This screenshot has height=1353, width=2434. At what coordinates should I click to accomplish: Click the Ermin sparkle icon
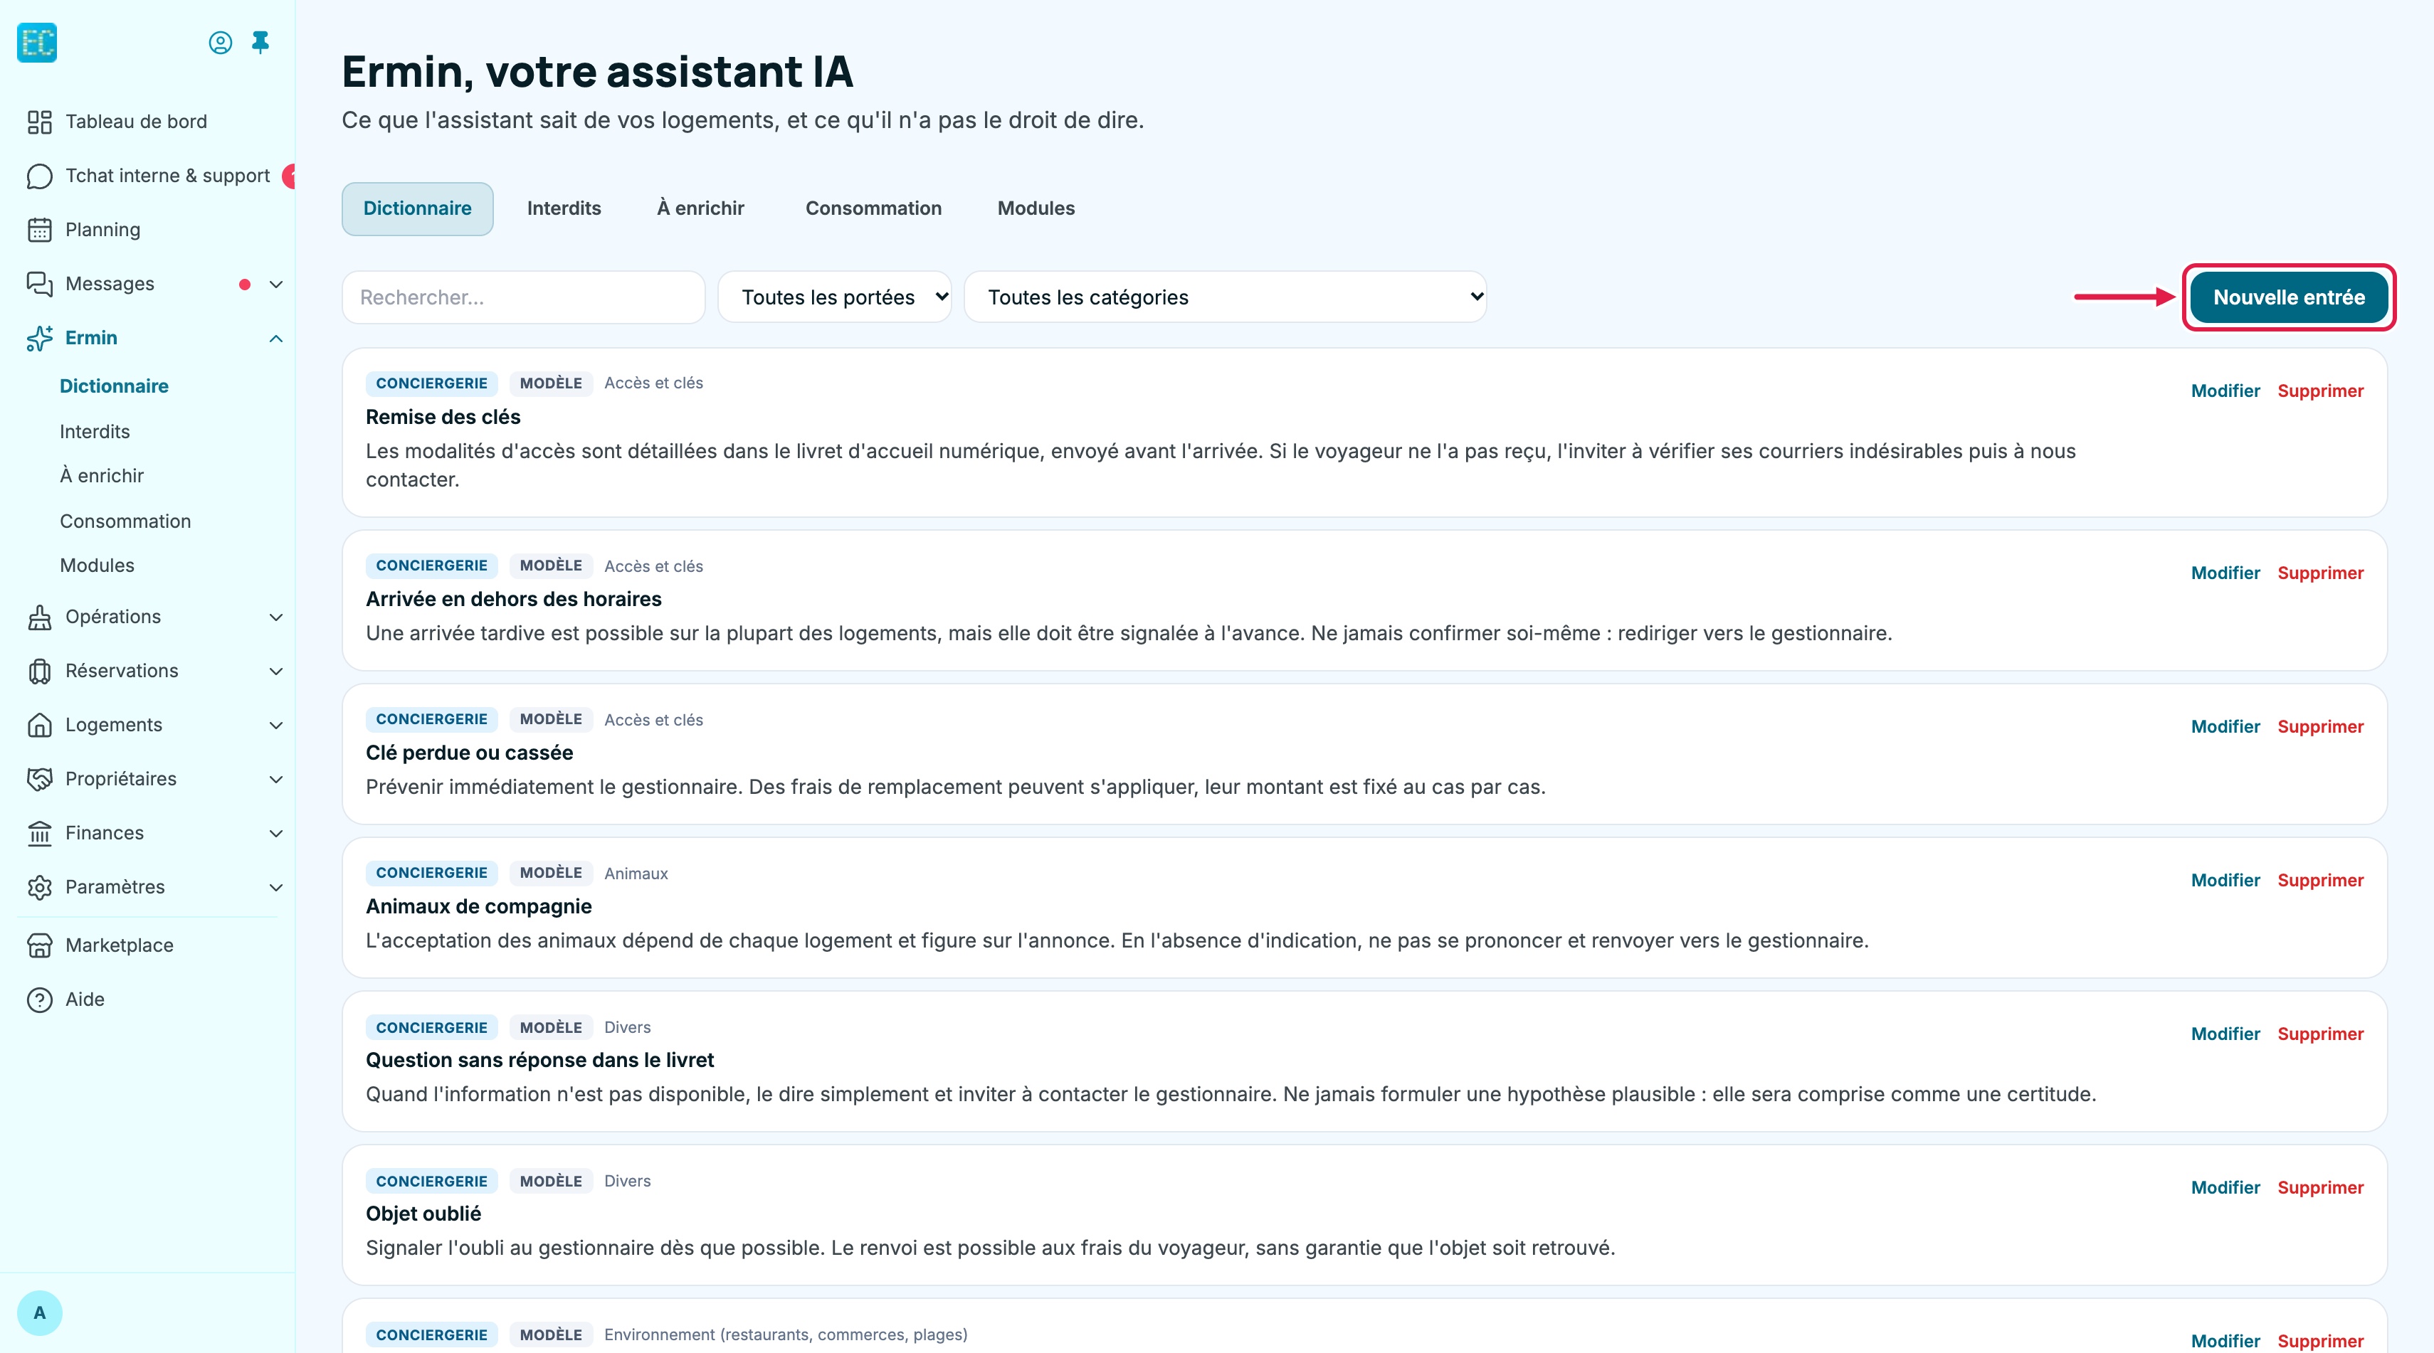(40, 338)
